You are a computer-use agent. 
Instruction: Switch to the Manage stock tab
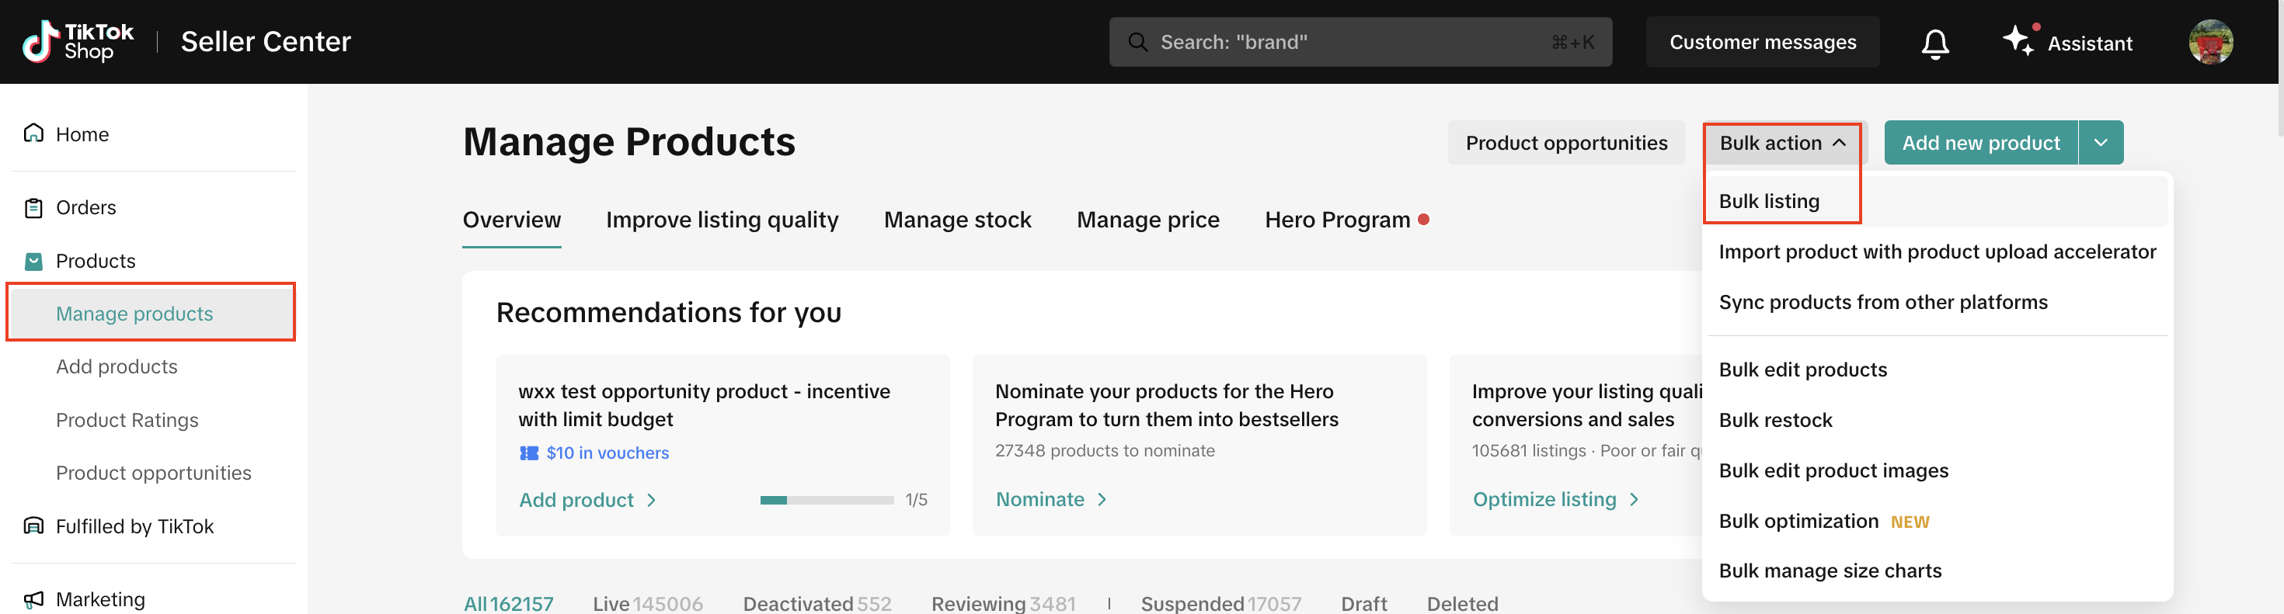coord(956,220)
